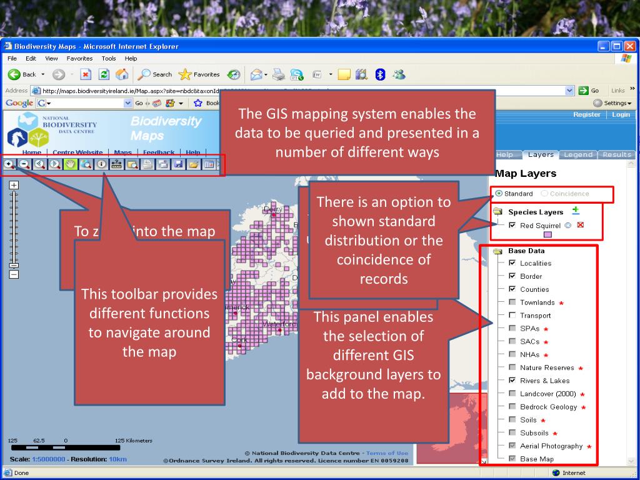Click Red Squirrel blue circle info icon

coord(567,225)
